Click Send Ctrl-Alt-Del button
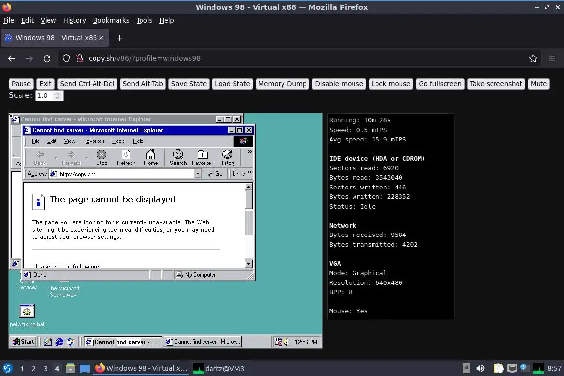This screenshot has width=564, height=376. pyautogui.click(x=87, y=84)
